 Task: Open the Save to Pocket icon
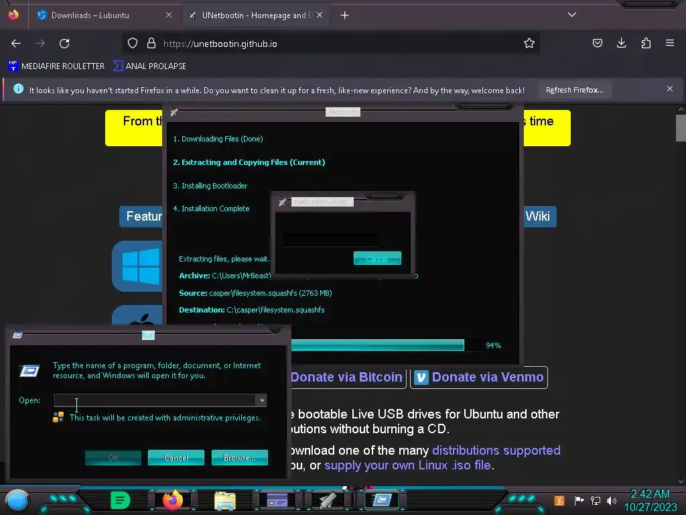pyautogui.click(x=597, y=44)
